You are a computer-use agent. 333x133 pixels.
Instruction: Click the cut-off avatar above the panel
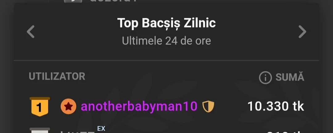tap(73, 1)
